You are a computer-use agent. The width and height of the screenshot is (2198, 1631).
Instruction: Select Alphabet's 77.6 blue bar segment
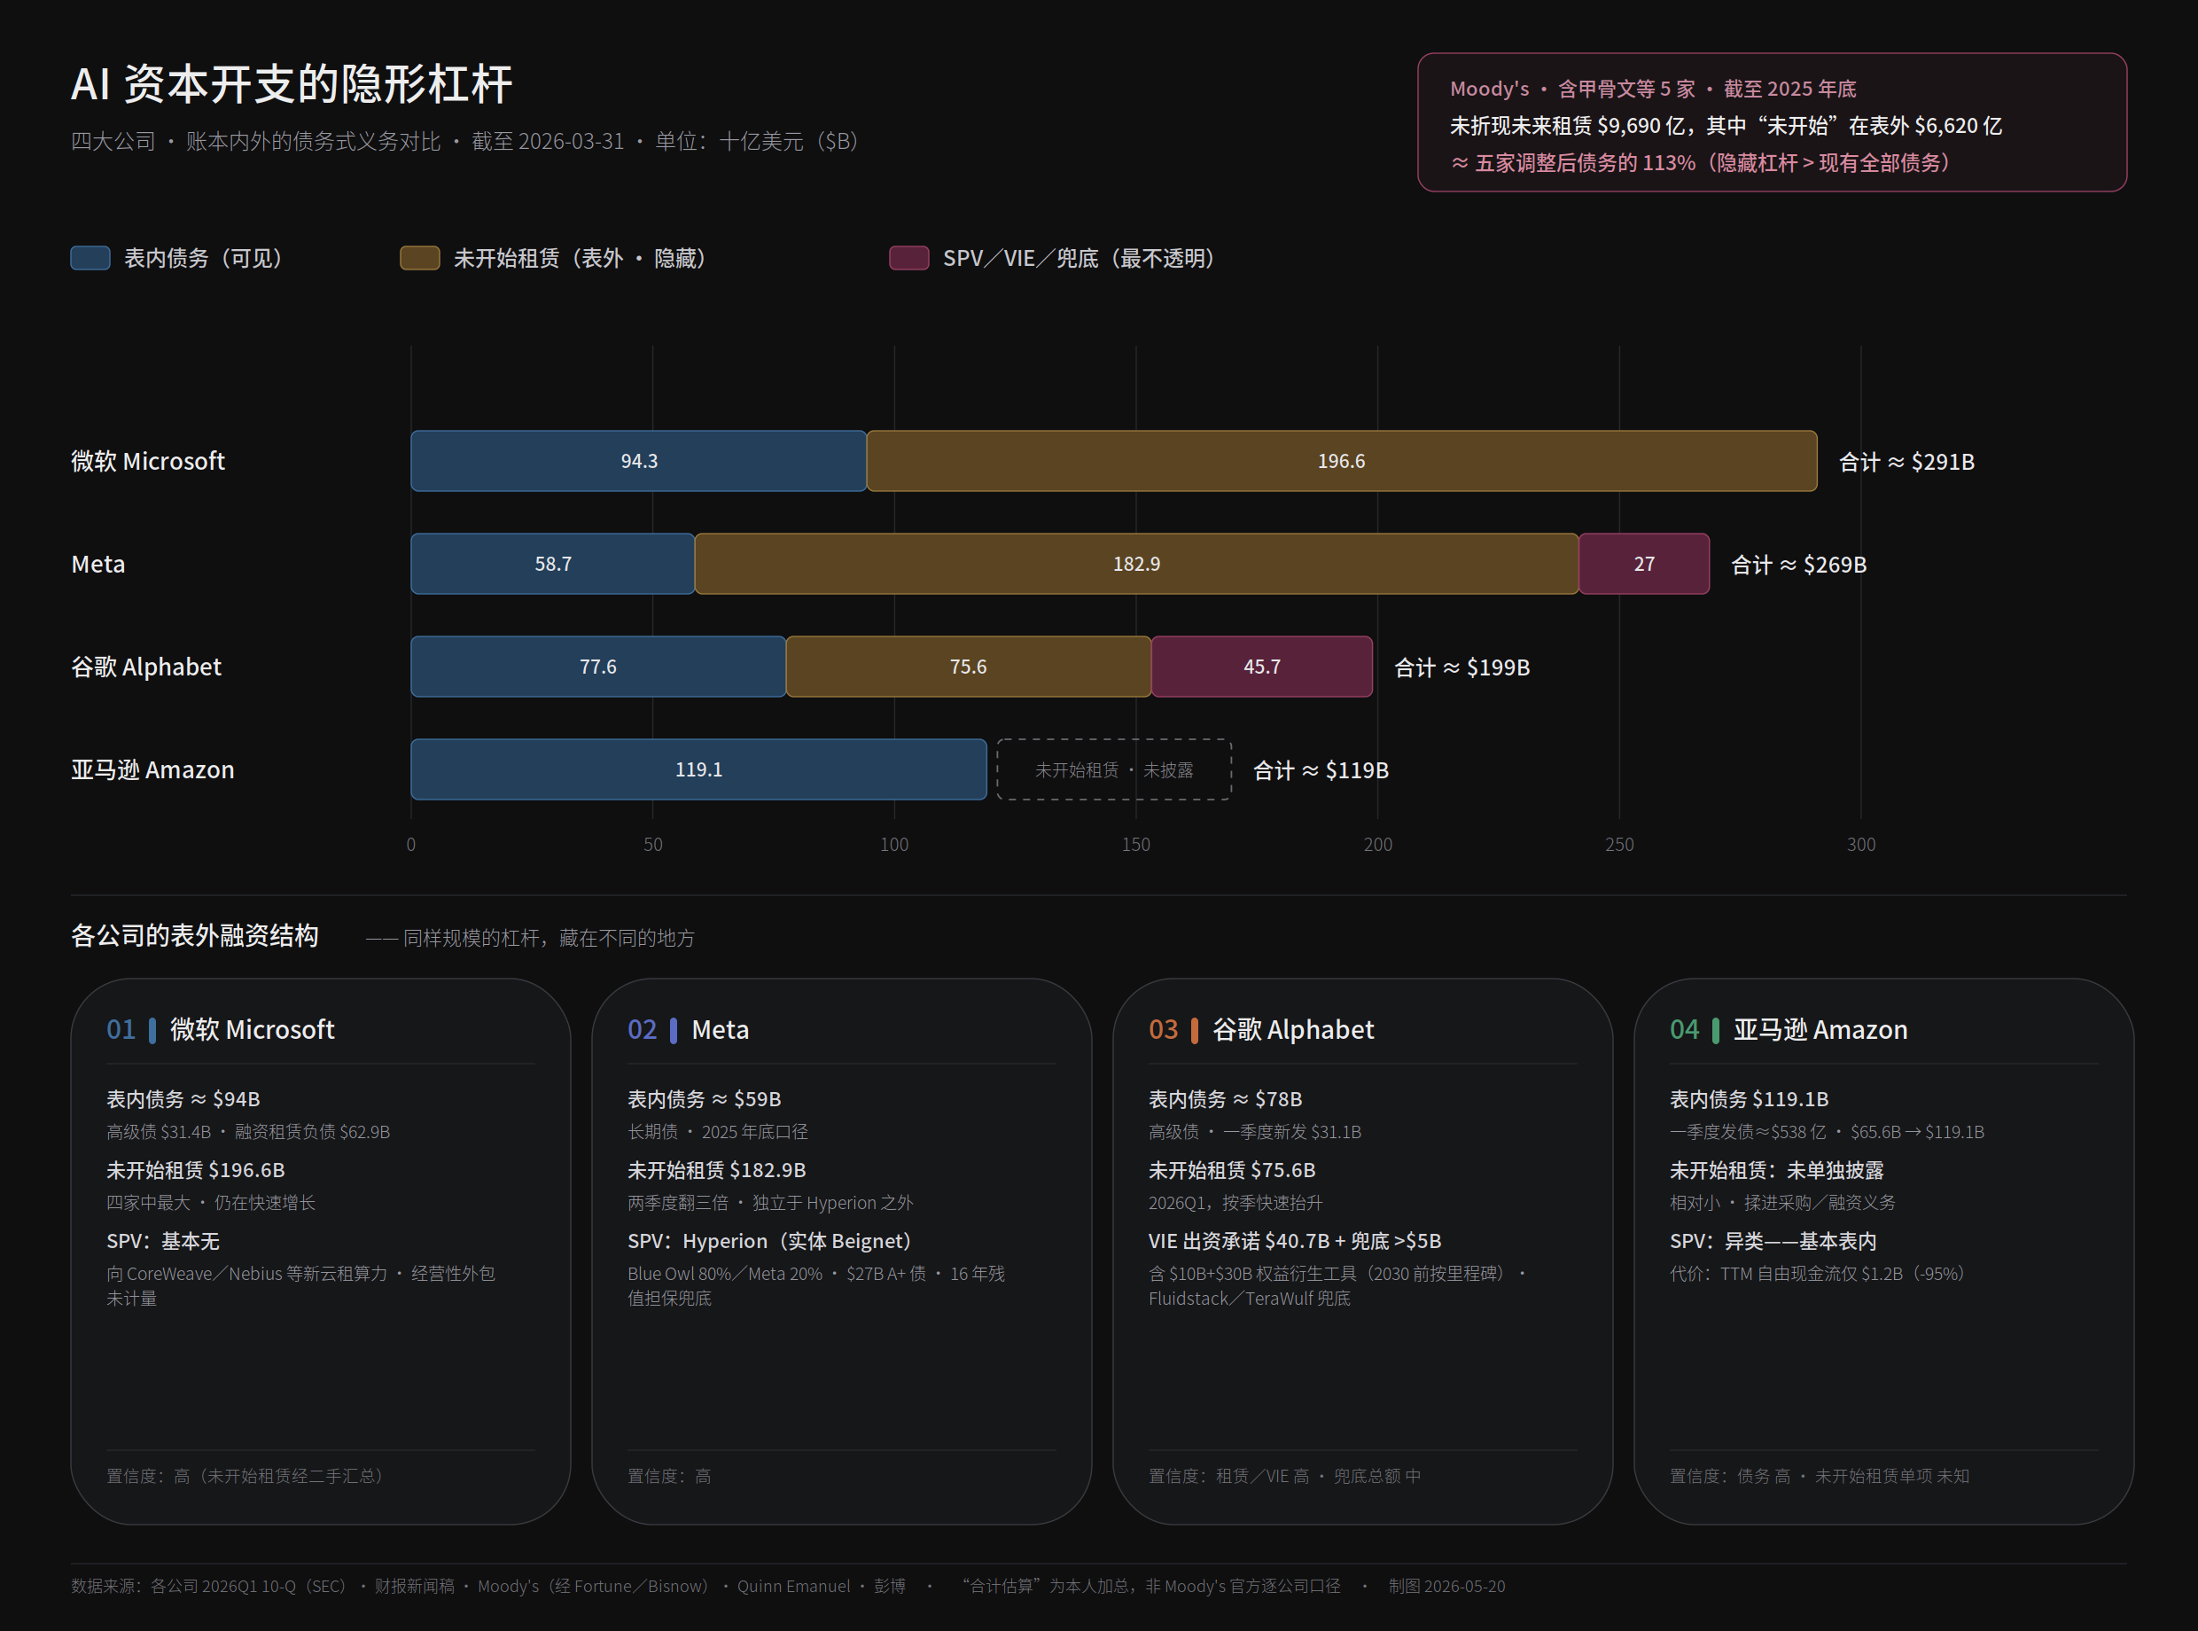click(598, 667)
